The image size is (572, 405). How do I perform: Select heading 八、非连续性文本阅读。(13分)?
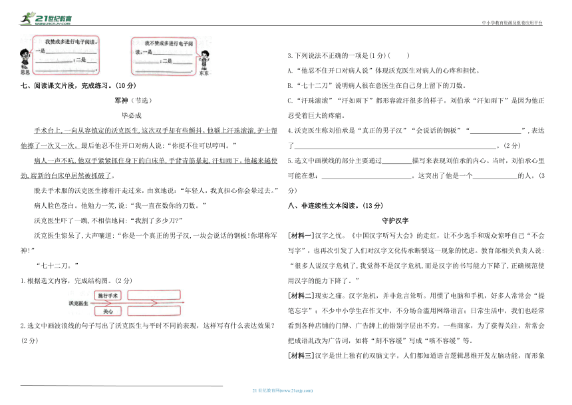[335, 206]
